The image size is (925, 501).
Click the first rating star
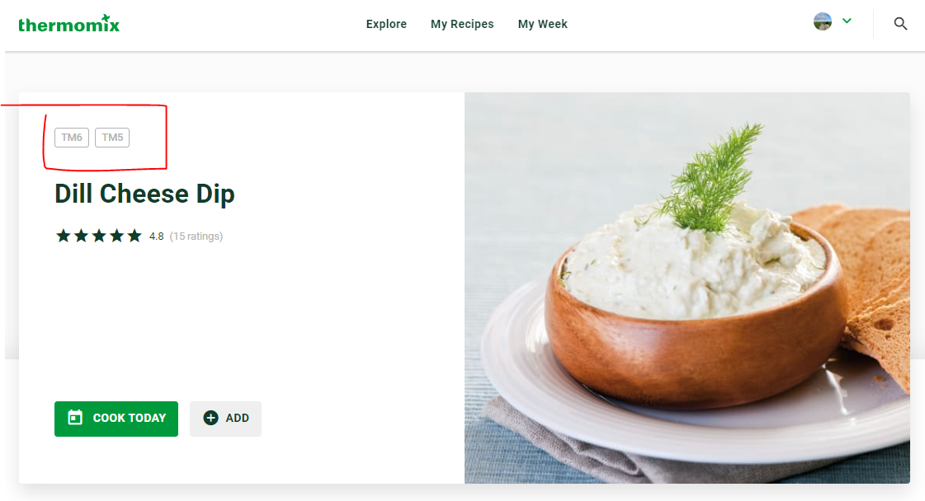[63, 236]
